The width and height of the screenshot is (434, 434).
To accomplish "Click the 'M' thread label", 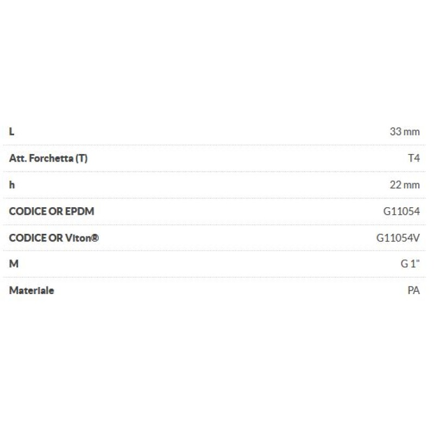I will [14, 264].
